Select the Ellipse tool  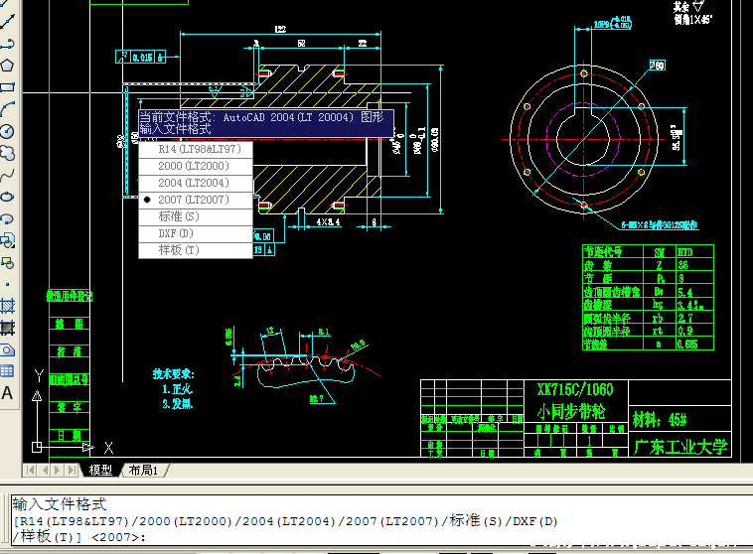coord(8,197)
